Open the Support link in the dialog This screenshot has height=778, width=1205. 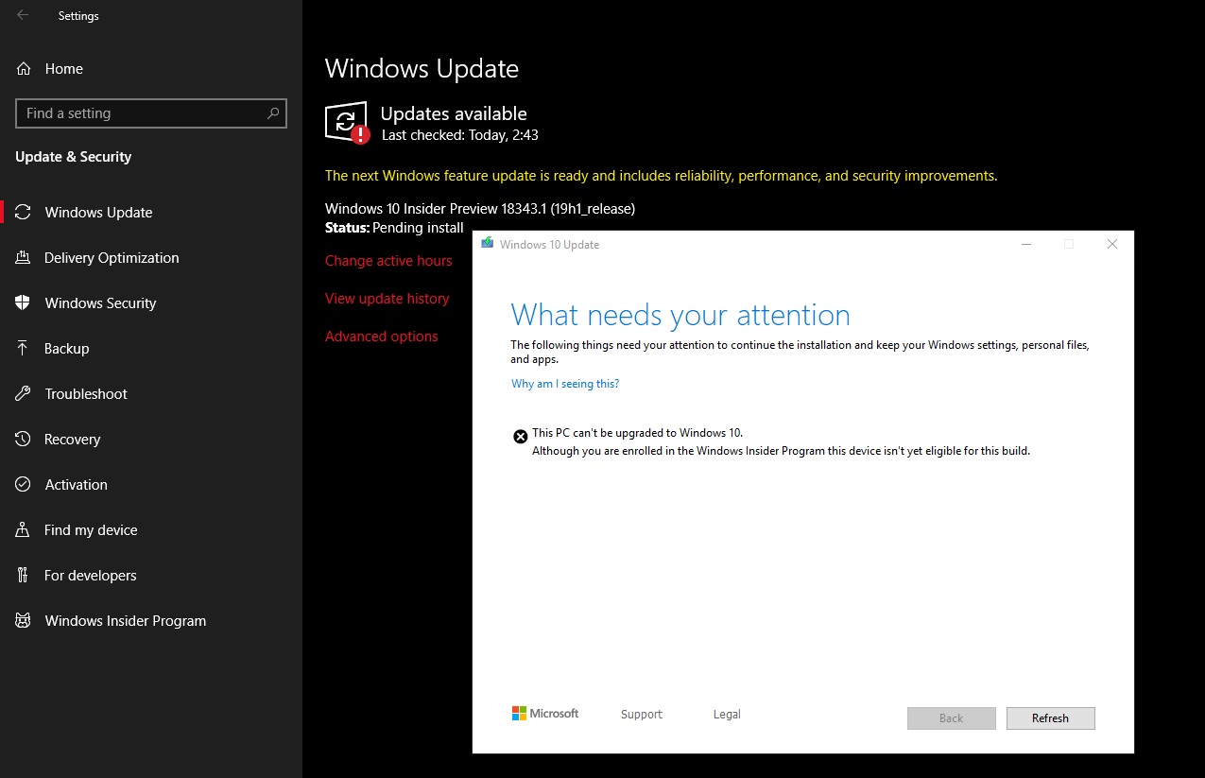(x=642, y=715)
